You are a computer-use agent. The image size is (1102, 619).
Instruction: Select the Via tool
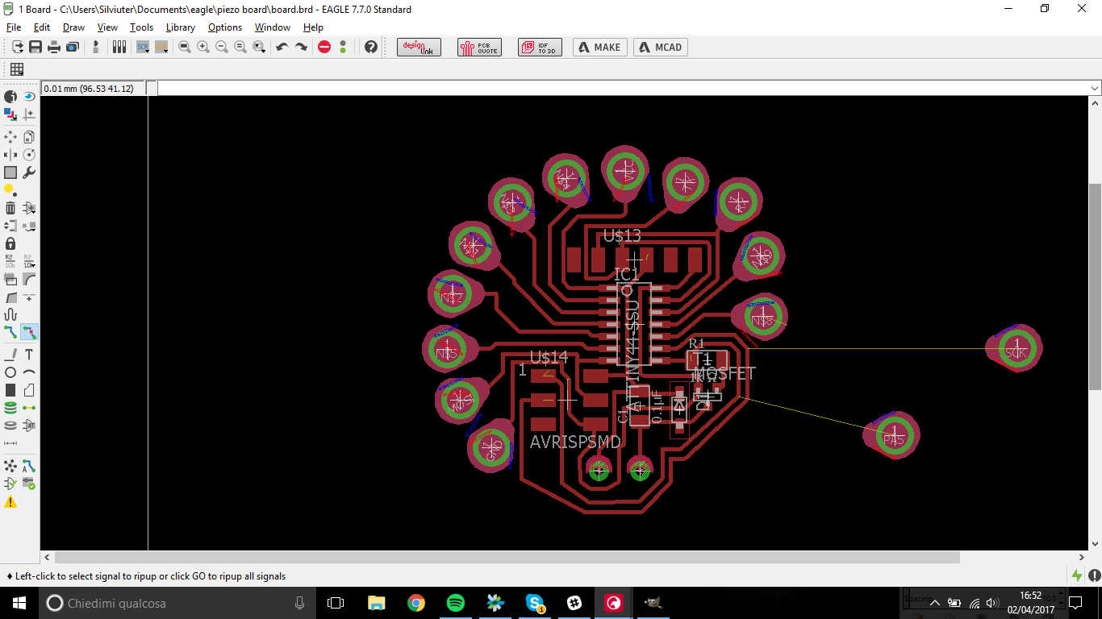(10, 408)
